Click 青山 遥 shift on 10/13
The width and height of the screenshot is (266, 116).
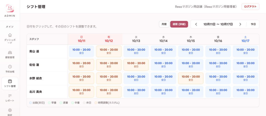coord(136,51)
